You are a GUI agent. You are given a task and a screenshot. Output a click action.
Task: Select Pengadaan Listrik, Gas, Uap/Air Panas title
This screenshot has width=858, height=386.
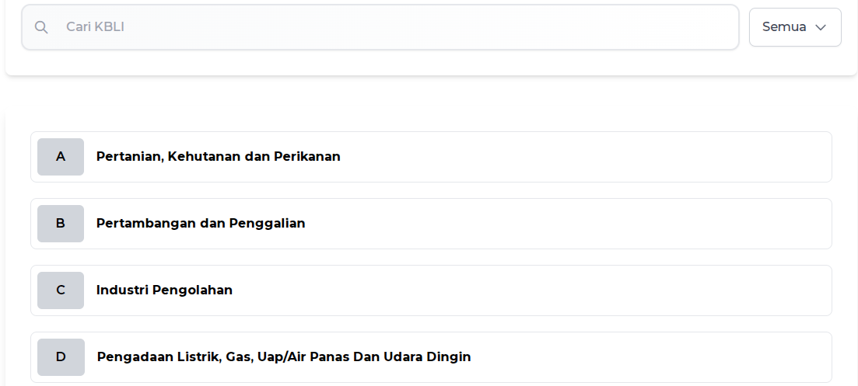click(233, 357)
